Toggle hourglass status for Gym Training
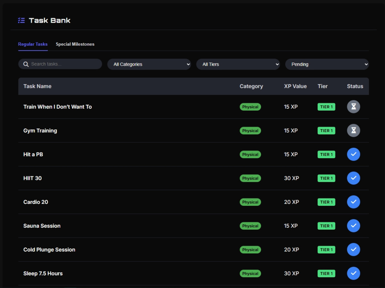Screen dimensions: 385x288 [x=353, y=131]
